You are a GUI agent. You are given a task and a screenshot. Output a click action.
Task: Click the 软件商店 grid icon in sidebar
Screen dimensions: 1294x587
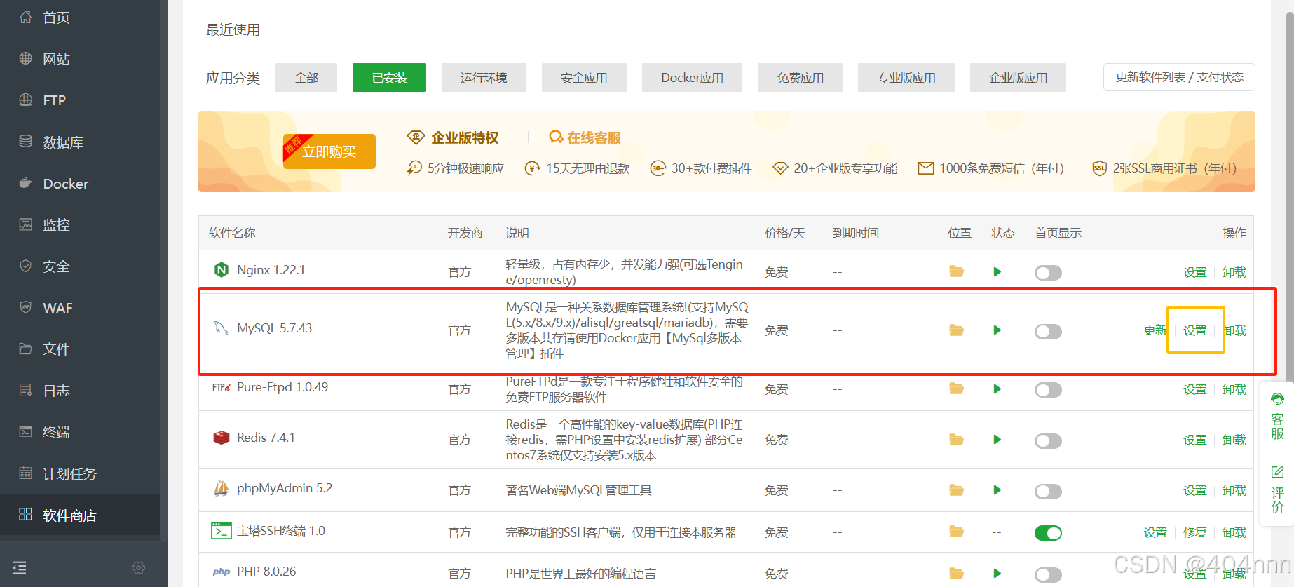point(26,514)
